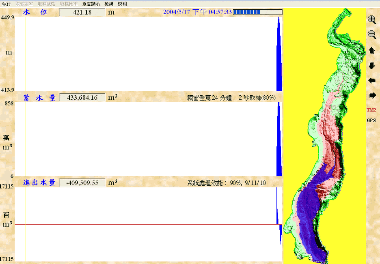Open the 說明 menu
The image size is (380, 264).
click(122, 4)
